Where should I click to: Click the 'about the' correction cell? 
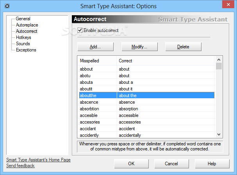point(166,95)
